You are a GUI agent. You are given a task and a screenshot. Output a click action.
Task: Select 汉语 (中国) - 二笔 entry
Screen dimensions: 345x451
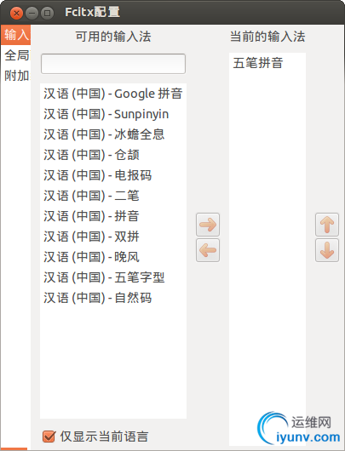[x=113, y=196]
